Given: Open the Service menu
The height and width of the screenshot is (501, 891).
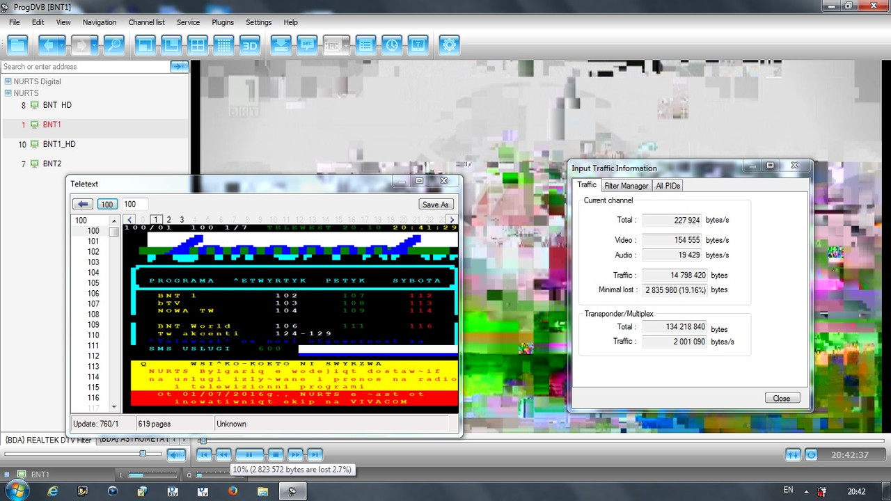Looking at the screenshot, I should [188, 22].
